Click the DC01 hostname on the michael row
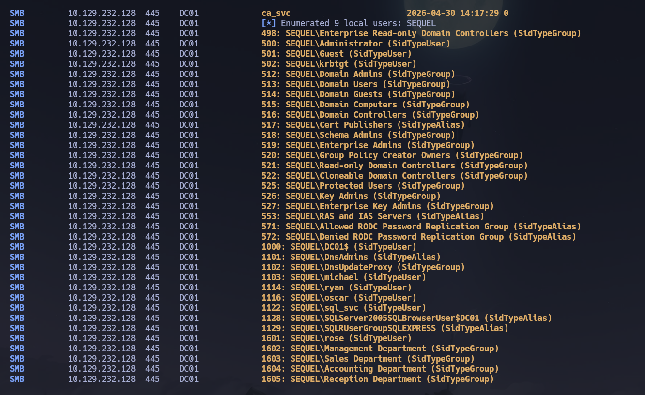 point(189,277)
